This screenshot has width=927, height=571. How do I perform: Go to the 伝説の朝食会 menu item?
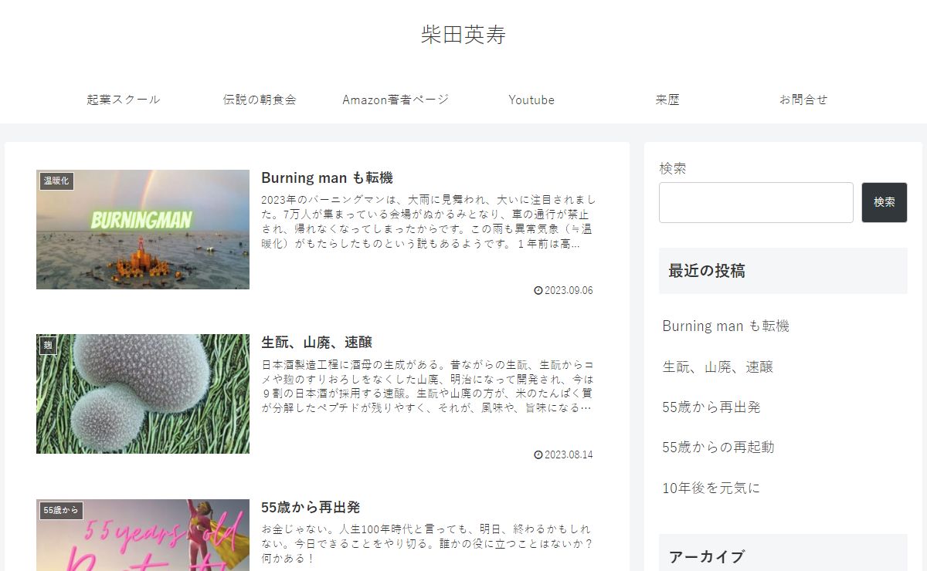click(260, 100)
